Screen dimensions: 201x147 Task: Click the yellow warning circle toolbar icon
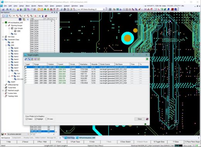click(48, 9)
